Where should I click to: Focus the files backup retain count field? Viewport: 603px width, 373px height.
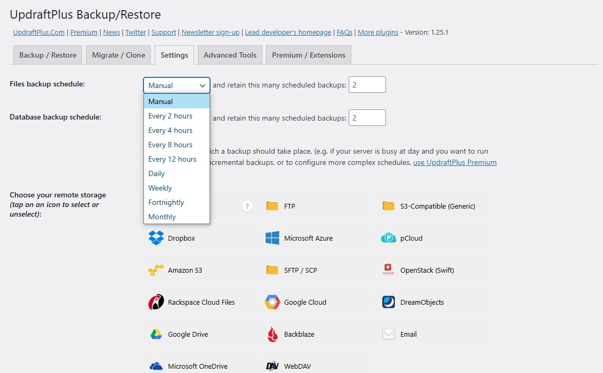pos(367,85)
